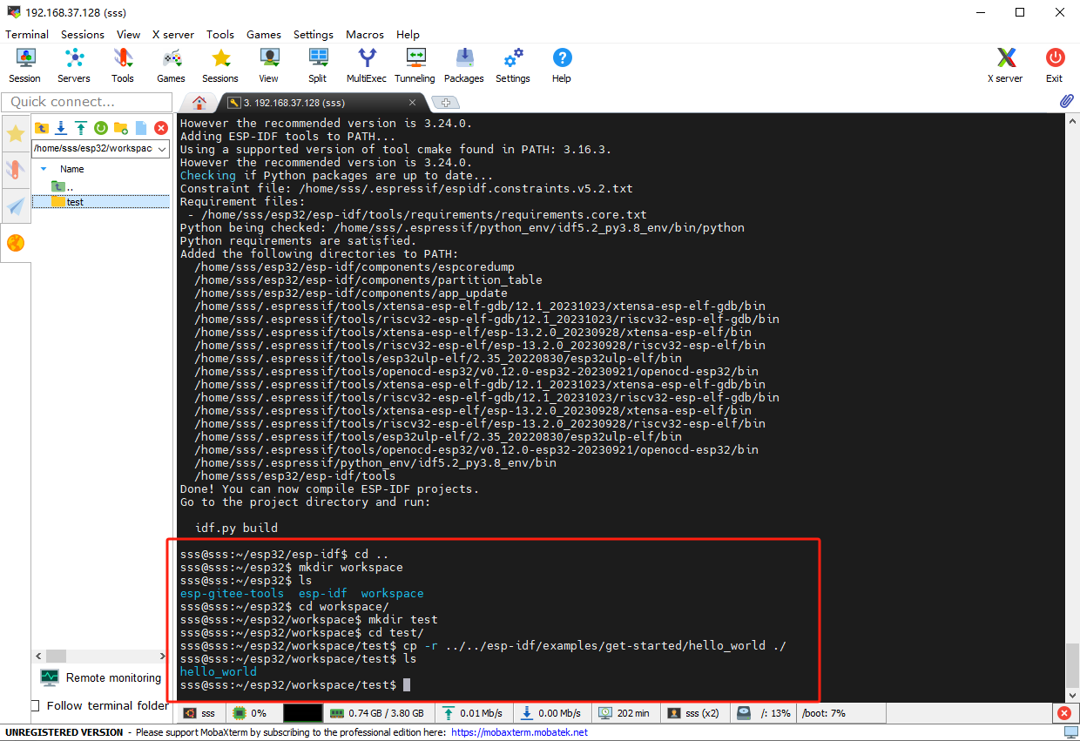The image size is (1080, 741).
Task: Open the Sftp globe sidebar tab
Action: pos(16,243)
